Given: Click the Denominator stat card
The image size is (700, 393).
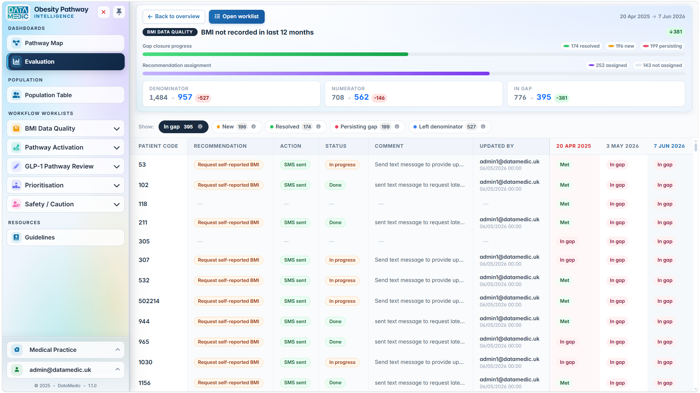Looking at the screenshot, I should 231,94.
